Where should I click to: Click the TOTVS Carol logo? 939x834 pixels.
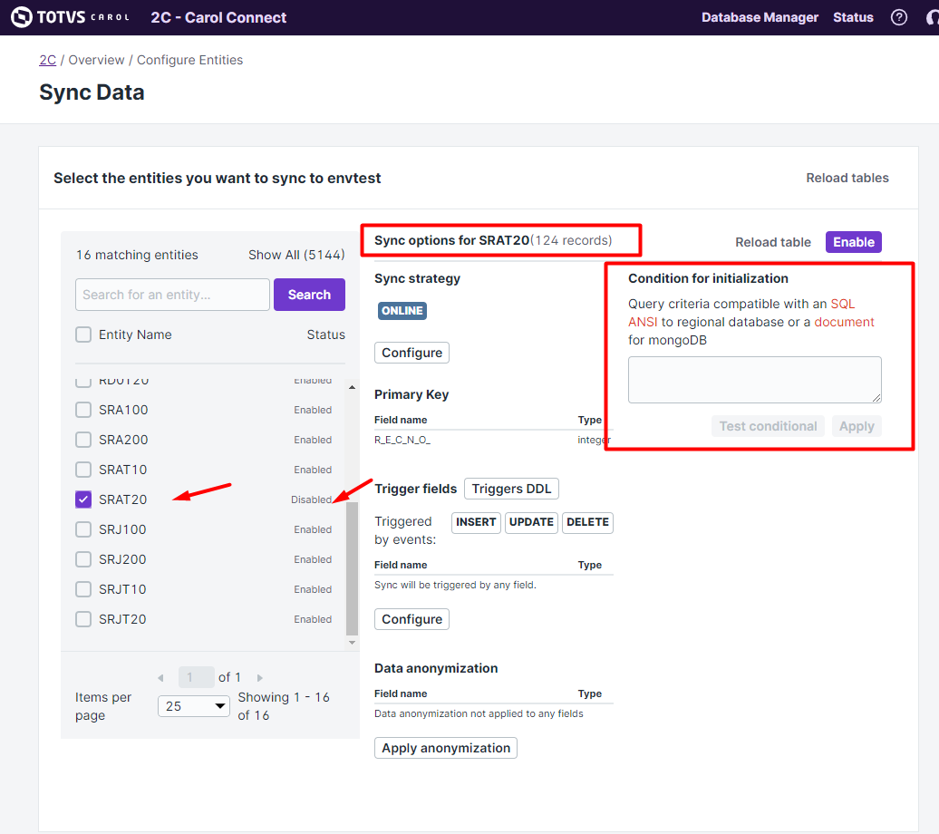click(x=70, y=17)
